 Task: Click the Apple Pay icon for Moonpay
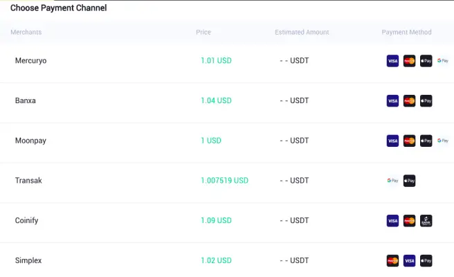point(426,141)
